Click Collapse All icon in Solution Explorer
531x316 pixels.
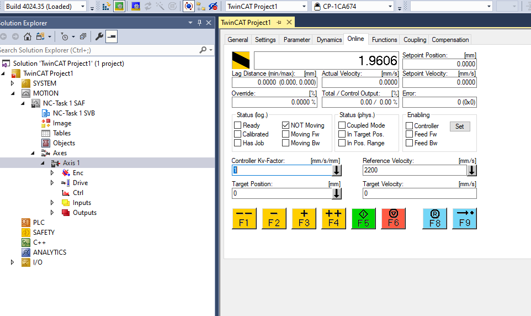83,36
